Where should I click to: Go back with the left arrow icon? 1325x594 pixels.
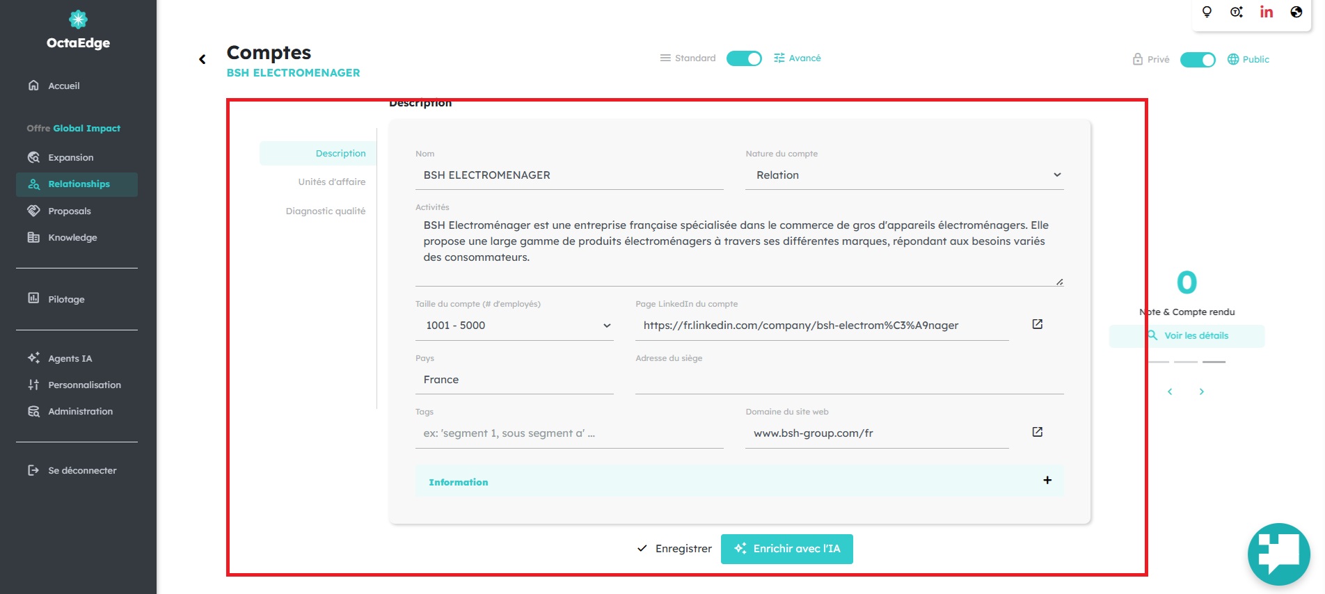pos(203,60)
